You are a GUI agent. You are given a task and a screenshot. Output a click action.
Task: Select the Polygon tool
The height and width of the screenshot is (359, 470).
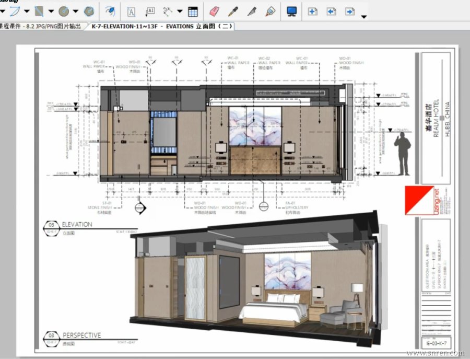pos(89,11)
